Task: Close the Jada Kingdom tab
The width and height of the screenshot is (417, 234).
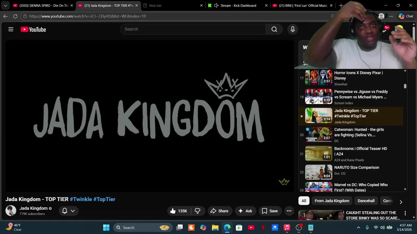Action: pos(137,6)
